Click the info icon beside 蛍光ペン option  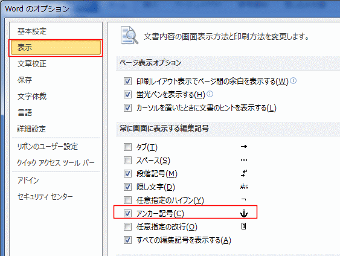210,94
